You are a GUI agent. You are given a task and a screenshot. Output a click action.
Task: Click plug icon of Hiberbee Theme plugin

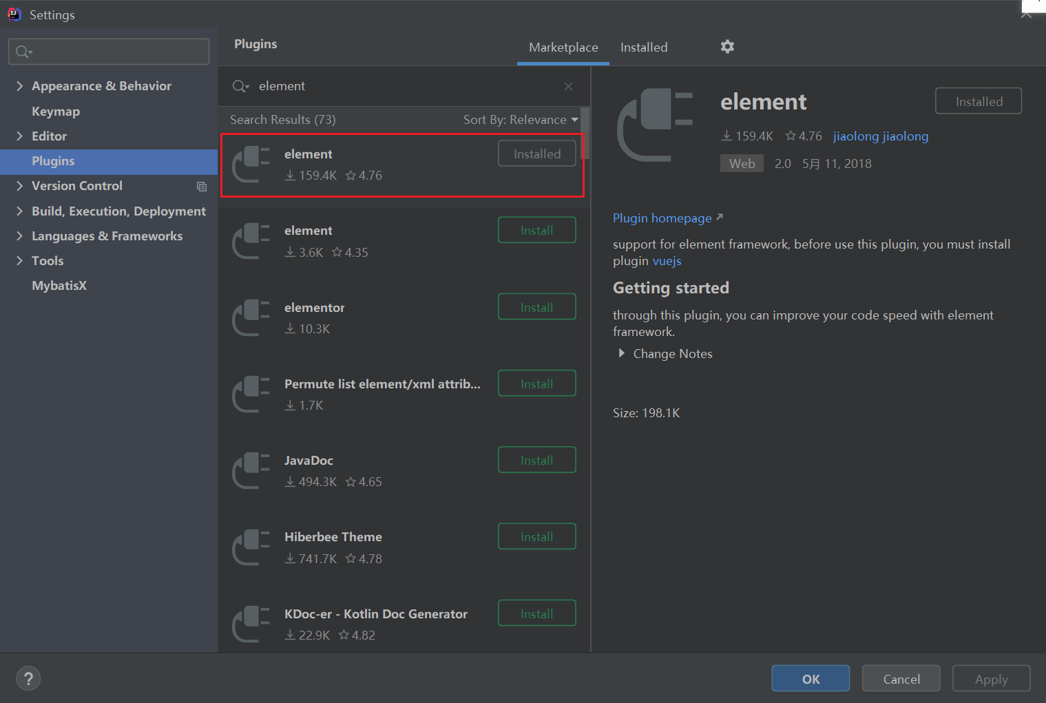tap(251, 547)
